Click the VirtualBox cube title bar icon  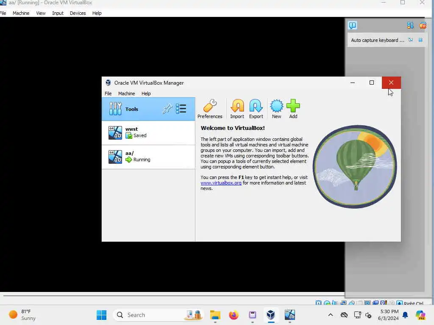pyautogui.click(x=108, y=83)
